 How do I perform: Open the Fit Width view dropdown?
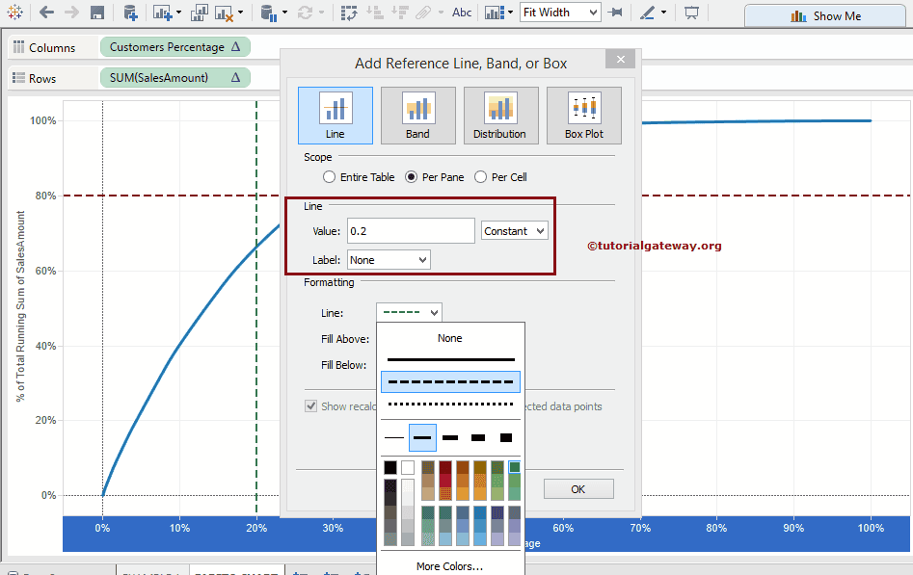tap(559, 13)
